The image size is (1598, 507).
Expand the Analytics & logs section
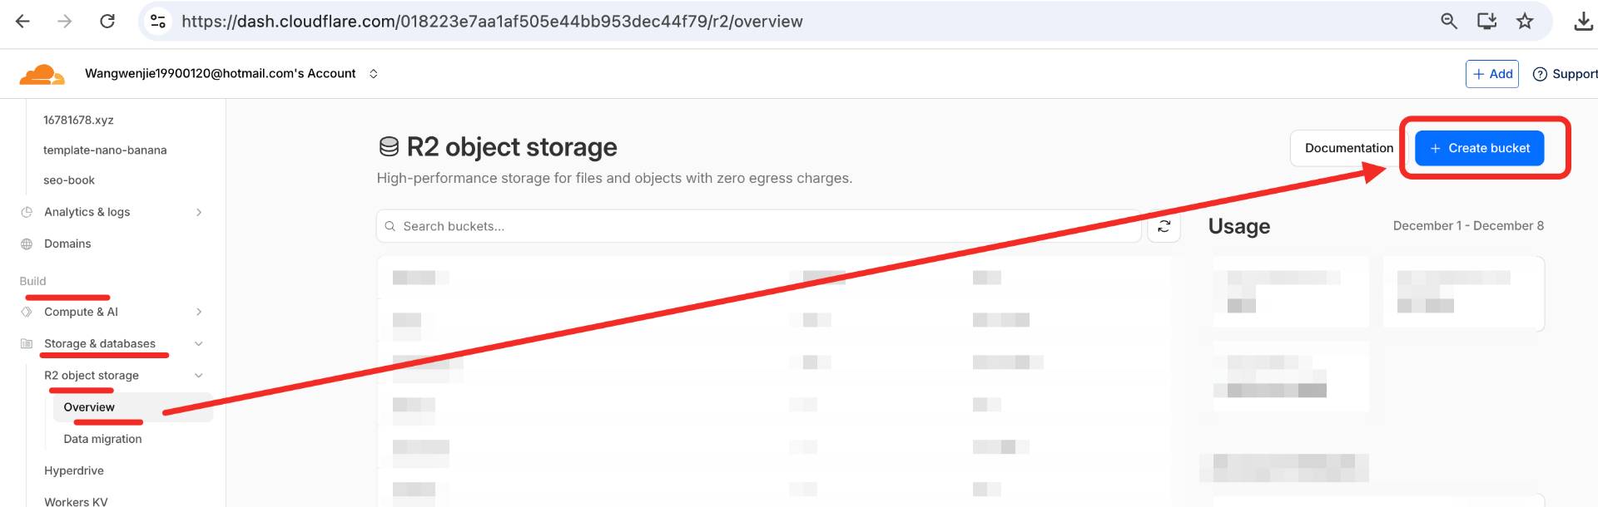199,212
